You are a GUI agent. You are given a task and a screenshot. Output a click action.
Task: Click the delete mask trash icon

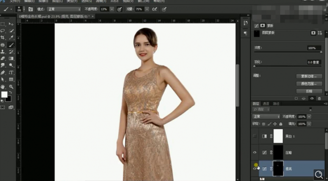(319, 98)
